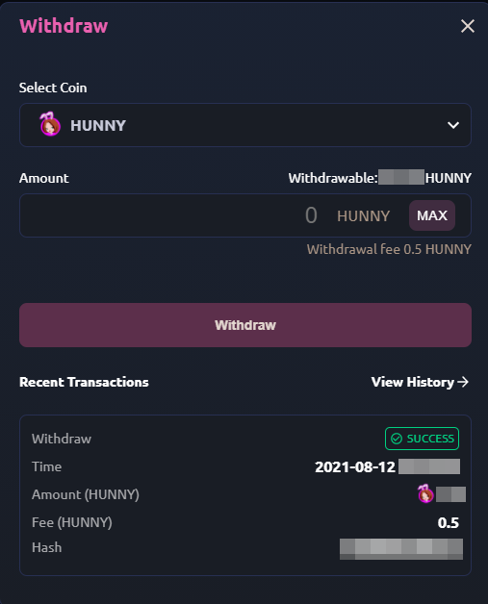488x604 pixels.
Task: Focus the Amount input field showing 0
Action: click(x=245, y=215)
